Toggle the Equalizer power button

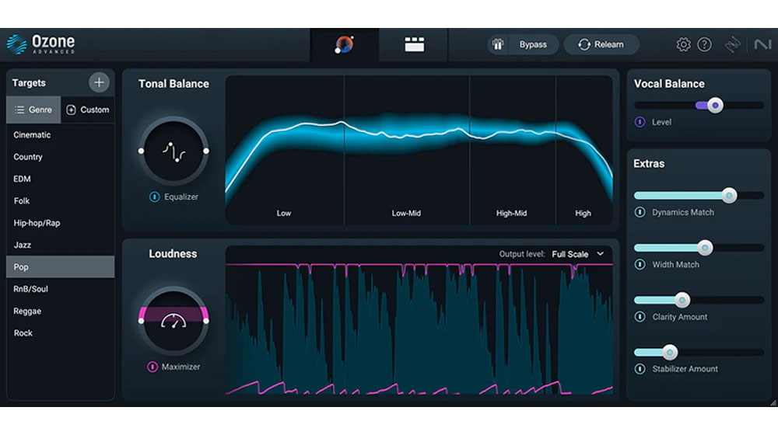pyautogui.click(x=154, y=197)
